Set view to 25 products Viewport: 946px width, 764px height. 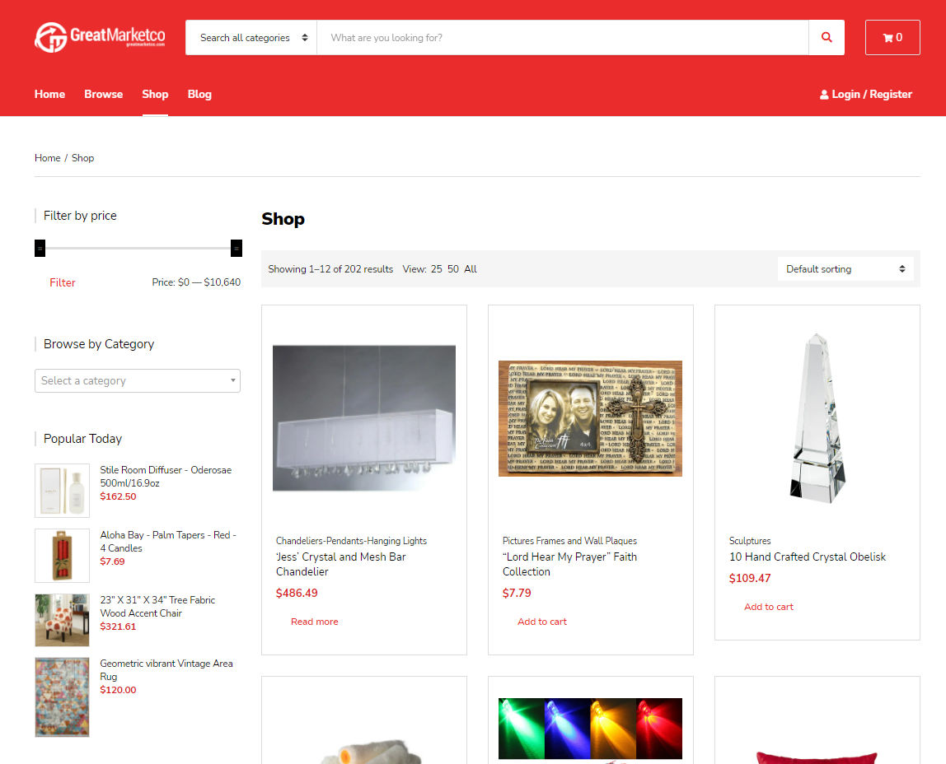436,269
